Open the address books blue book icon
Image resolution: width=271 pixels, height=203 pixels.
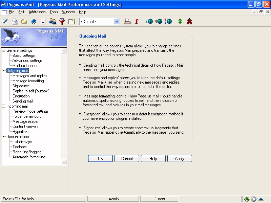[x=34, y=22]
